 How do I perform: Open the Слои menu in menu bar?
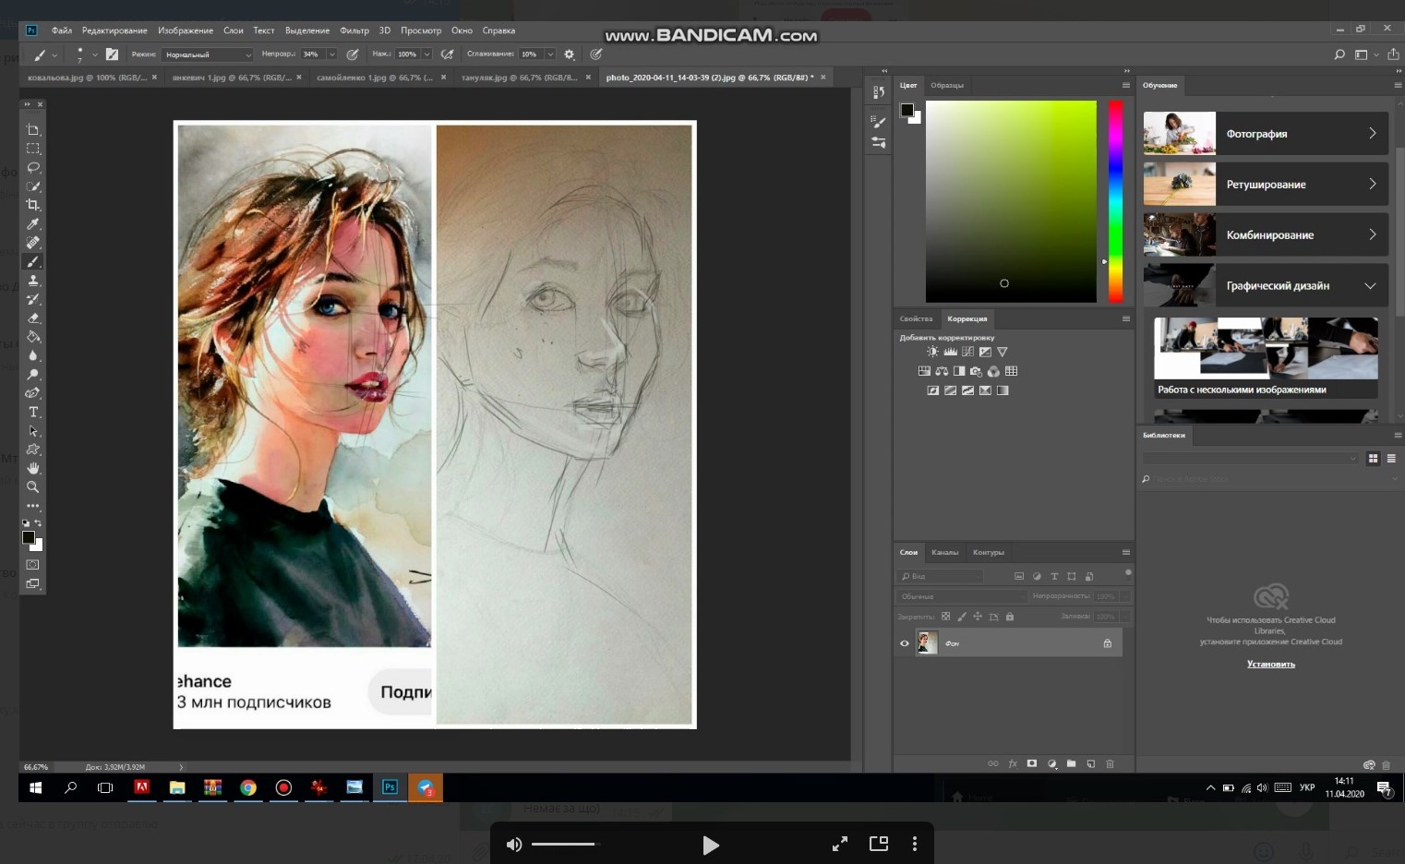point(234,30)
